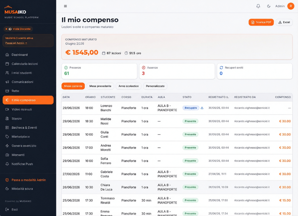Click the notifications bell icon
The width and height of the screenshot is (298, 216).
pyautogui.click(x=258, y=6)
